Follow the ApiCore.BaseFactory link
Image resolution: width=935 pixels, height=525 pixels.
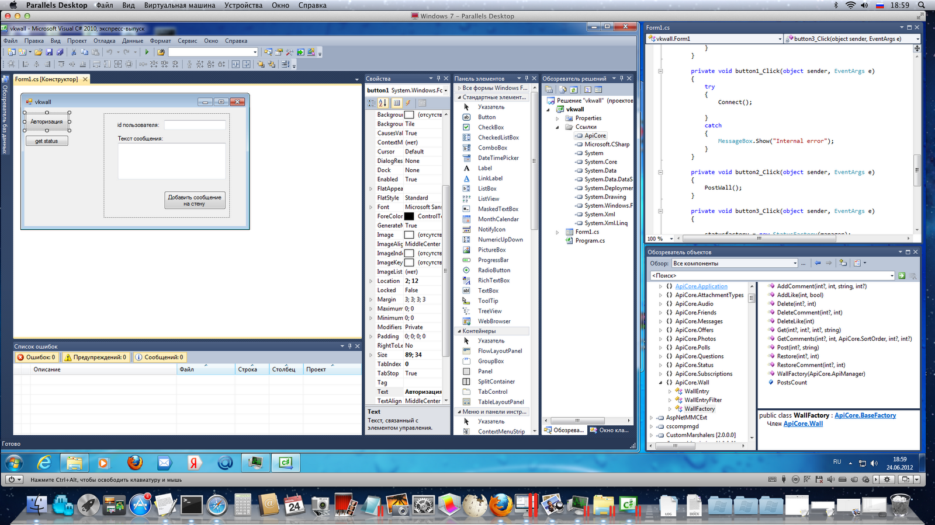click(865, 415)
